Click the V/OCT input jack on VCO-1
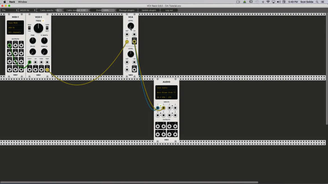Viewport: 328px width, 184px height. coord(29,62)
